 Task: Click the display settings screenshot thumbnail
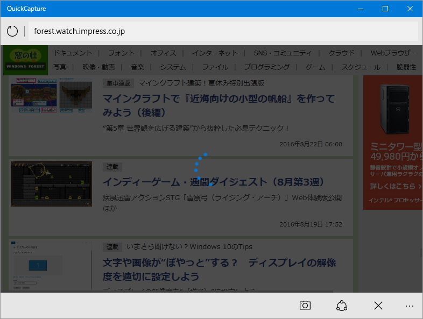tap(52, 266)
